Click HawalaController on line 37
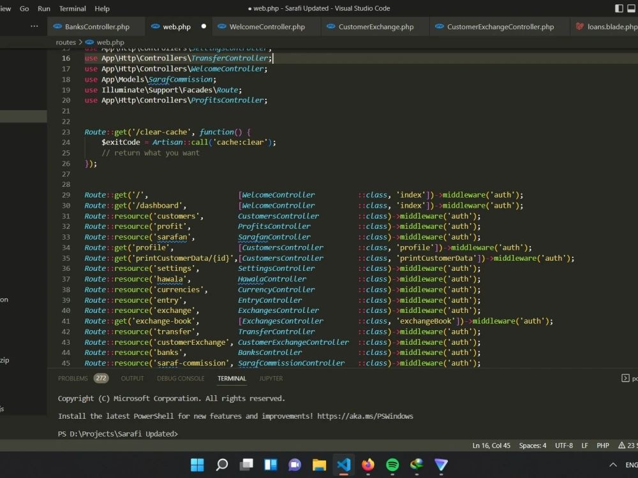The height and width of the screenshot is (478, 638). pyautogui.click(x=272, y=279)
